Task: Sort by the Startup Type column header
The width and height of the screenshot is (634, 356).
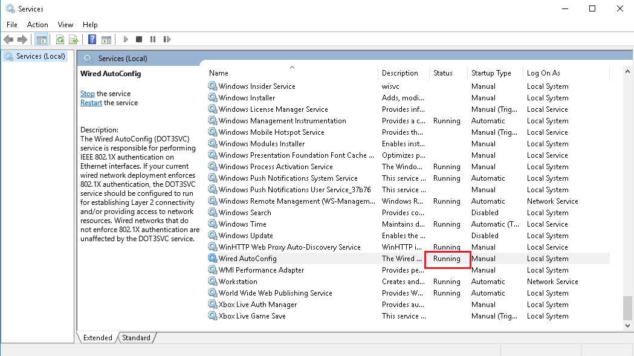Action: tap(495, 73)
